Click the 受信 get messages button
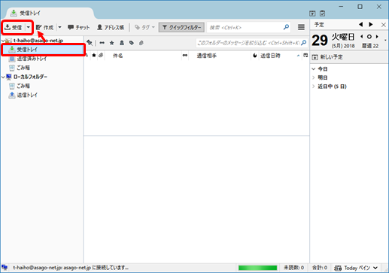The width and height of the screenshot is (389, 273). click(14, 27)
